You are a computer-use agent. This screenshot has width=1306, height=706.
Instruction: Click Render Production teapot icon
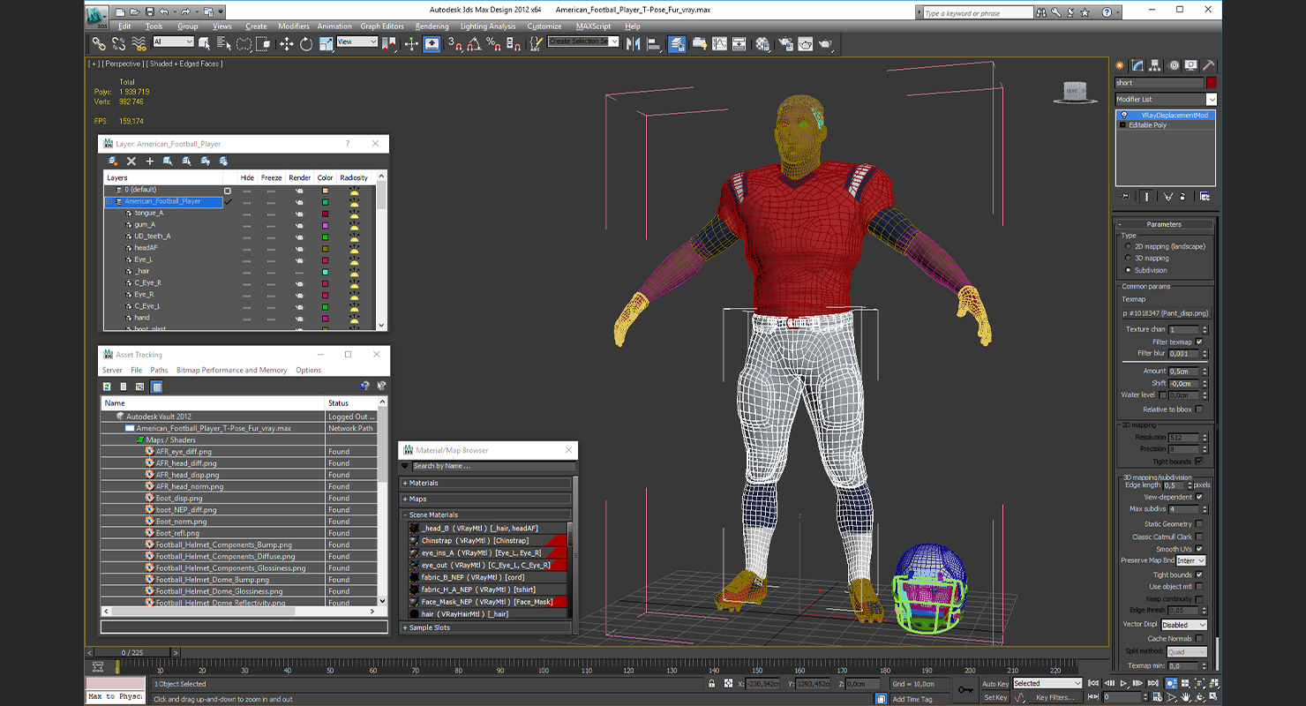pos(825,43)
